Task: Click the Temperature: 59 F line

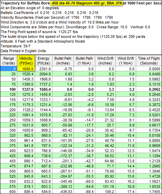Action: click(x=16, y=46)
